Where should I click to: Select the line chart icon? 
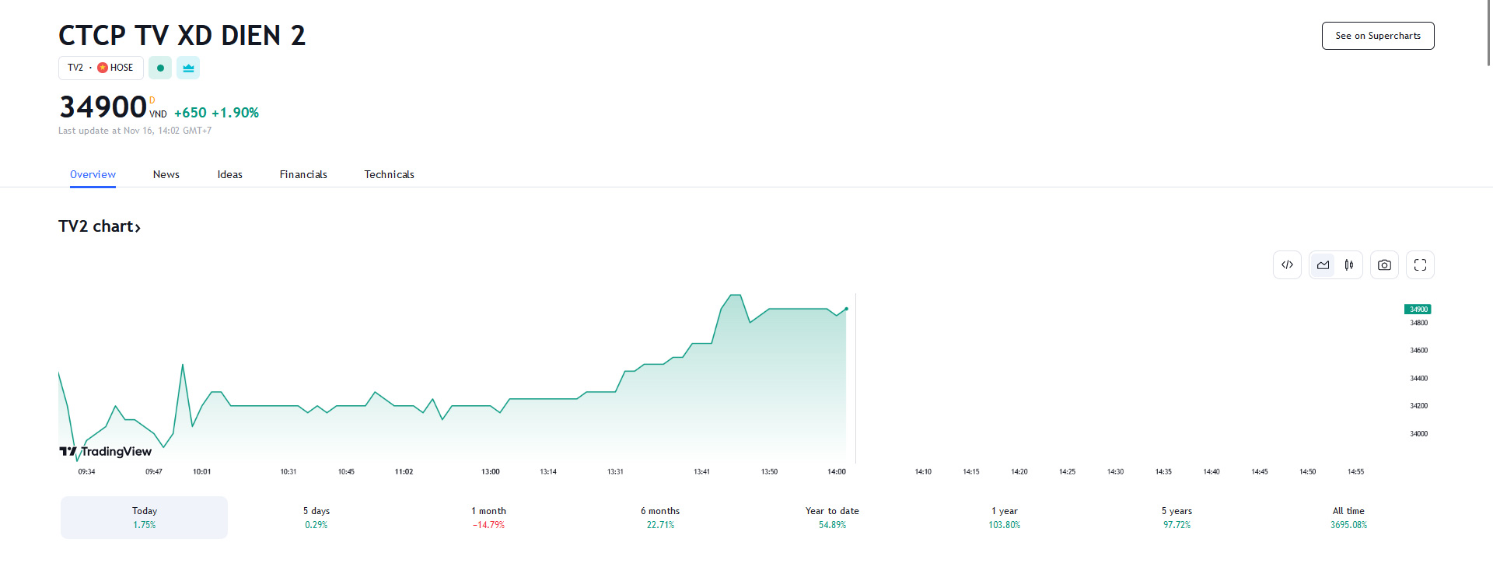(x=1323, y=264)
